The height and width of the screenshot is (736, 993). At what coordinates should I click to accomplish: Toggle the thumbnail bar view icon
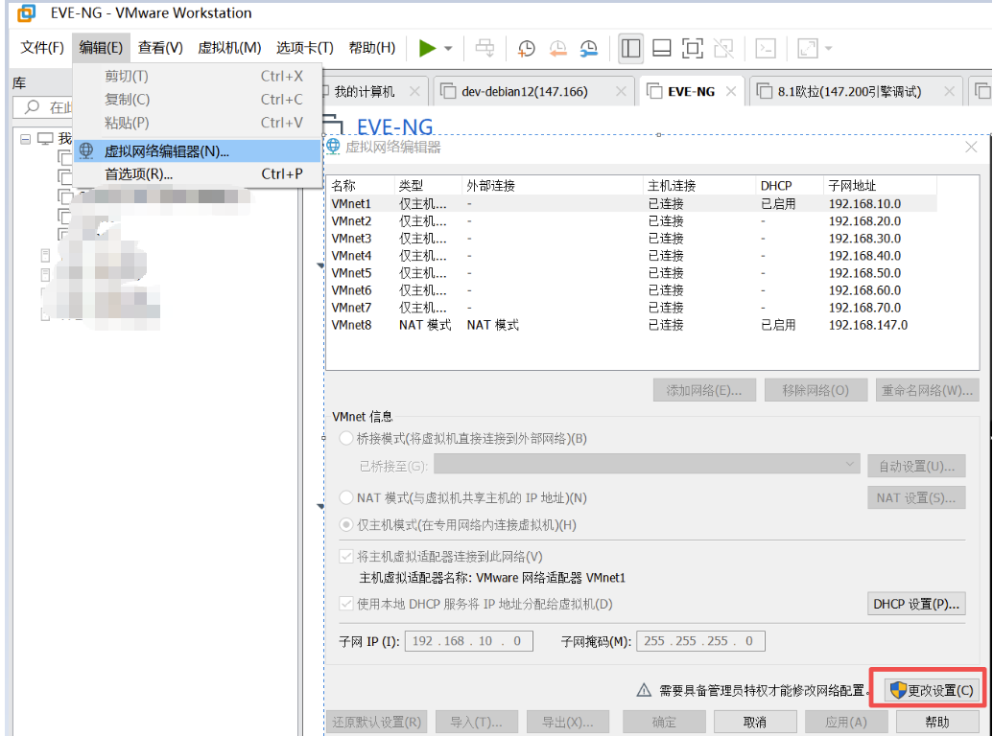point(662,48)
